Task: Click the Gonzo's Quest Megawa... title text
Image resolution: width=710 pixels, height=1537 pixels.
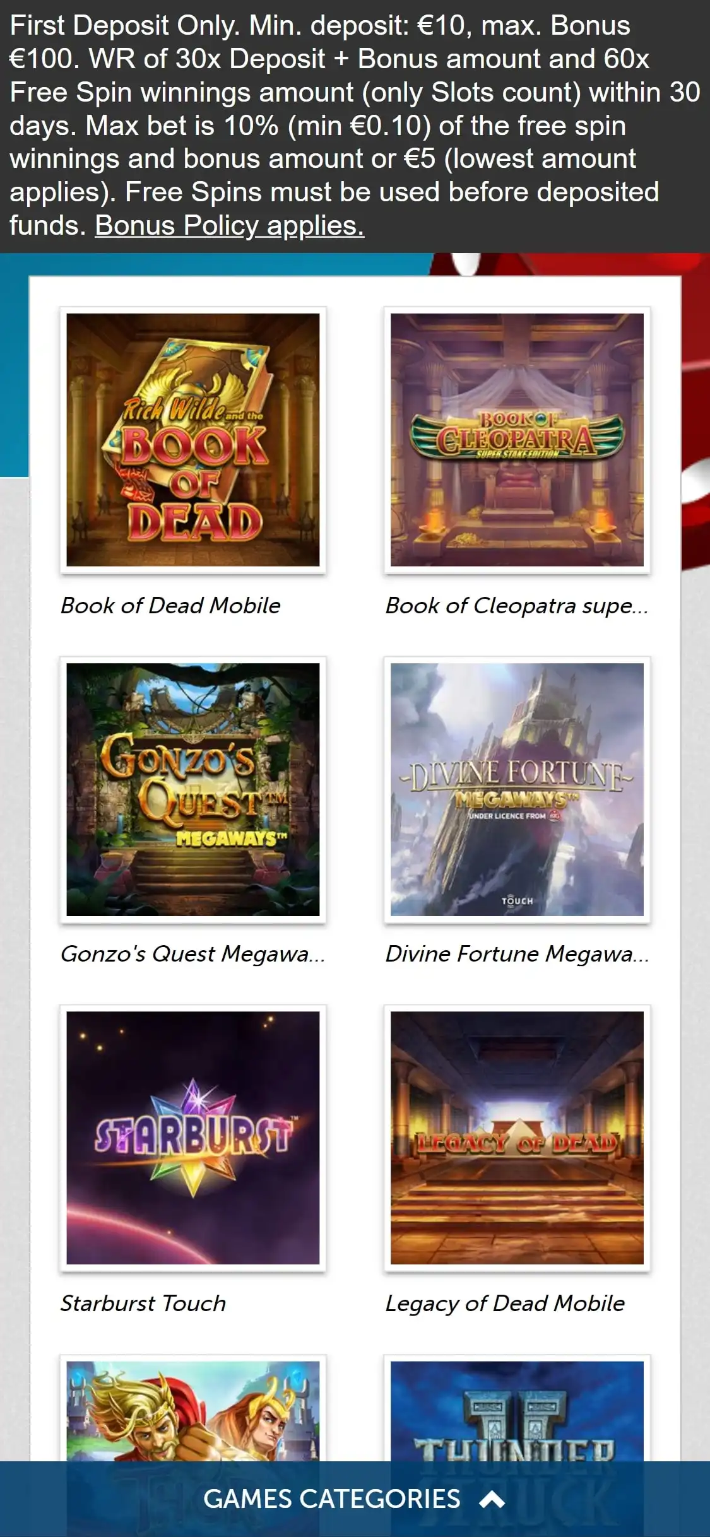Action: click(192, 954)
